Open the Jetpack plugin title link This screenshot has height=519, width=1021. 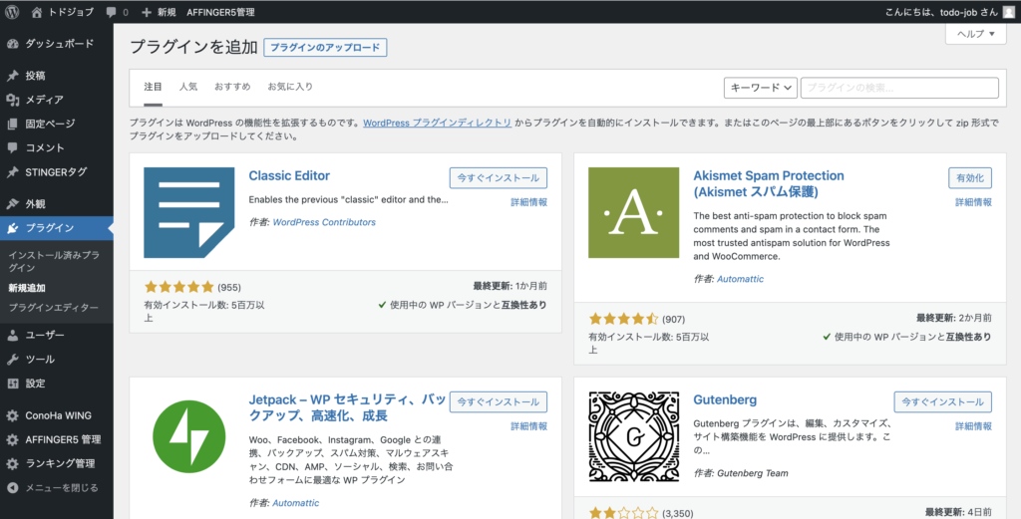point(347,407)
